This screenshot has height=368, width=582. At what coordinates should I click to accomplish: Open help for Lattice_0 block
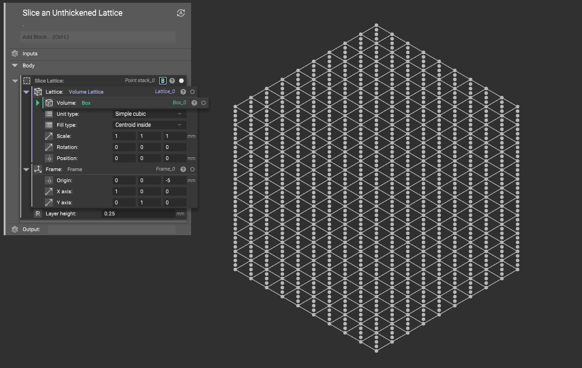183,92
